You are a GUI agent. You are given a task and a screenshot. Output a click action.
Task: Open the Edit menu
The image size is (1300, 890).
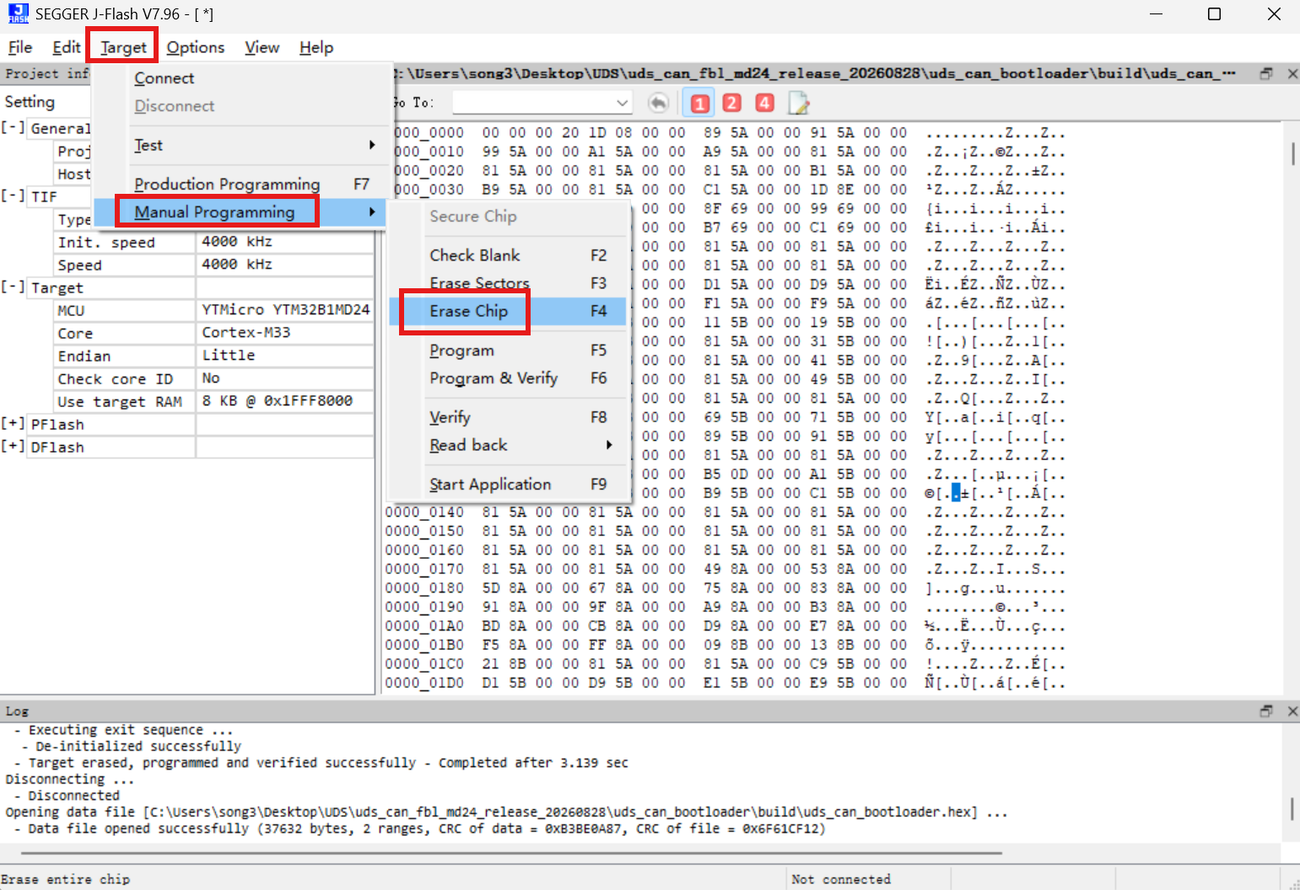67,47
